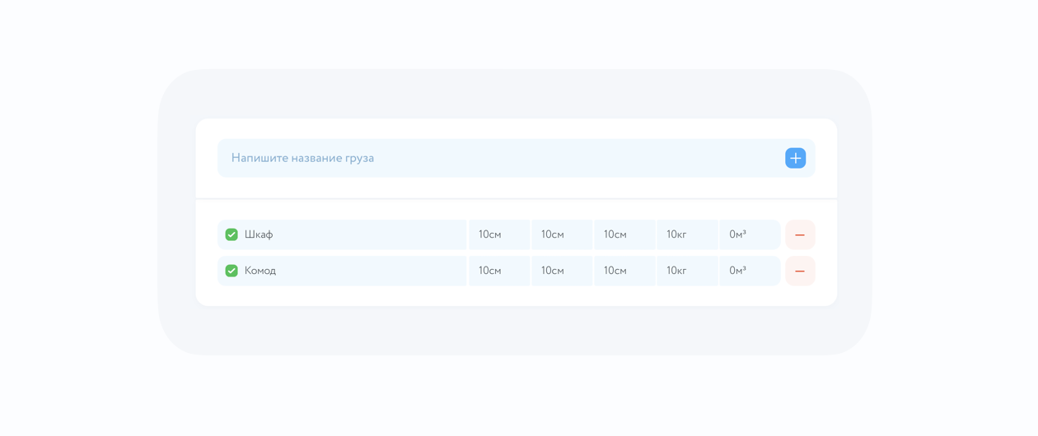Remove the Шкаф row with minus button
The image size is (1038, 436).
click(800, 234)
